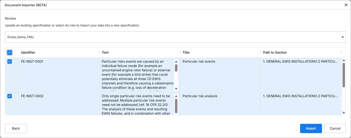
Task: Close the Document Importer dialog
Action: (x=346, y=5)
